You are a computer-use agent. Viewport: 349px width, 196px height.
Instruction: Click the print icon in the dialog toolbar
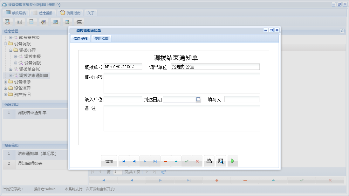point(209,161)
